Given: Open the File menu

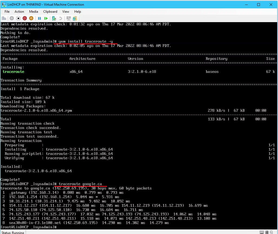Looking at the screenshot, I should [x=7, y=12].
